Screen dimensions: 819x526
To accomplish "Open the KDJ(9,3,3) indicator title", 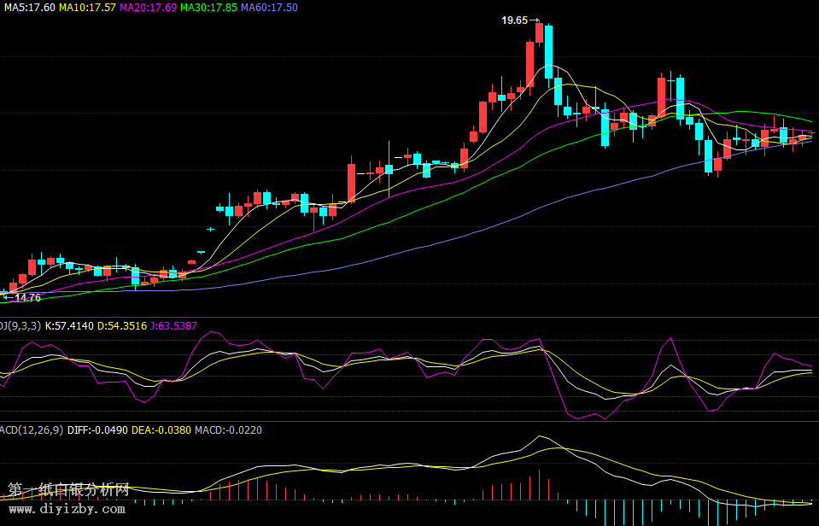I will (x=19, y=325).
